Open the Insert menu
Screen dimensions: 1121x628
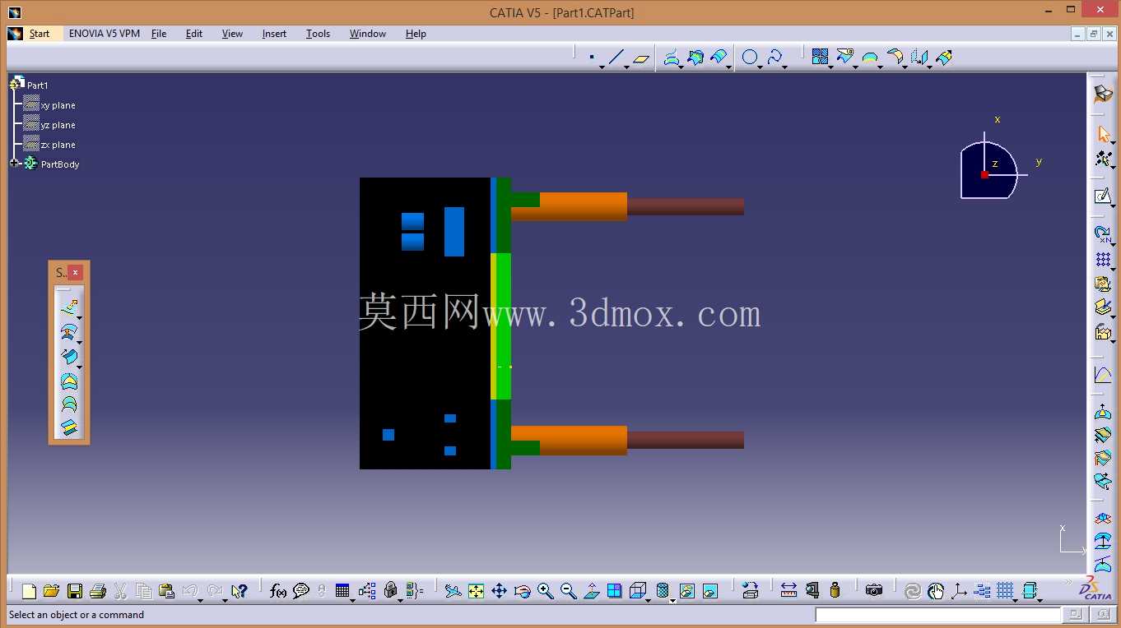(275, 34)
